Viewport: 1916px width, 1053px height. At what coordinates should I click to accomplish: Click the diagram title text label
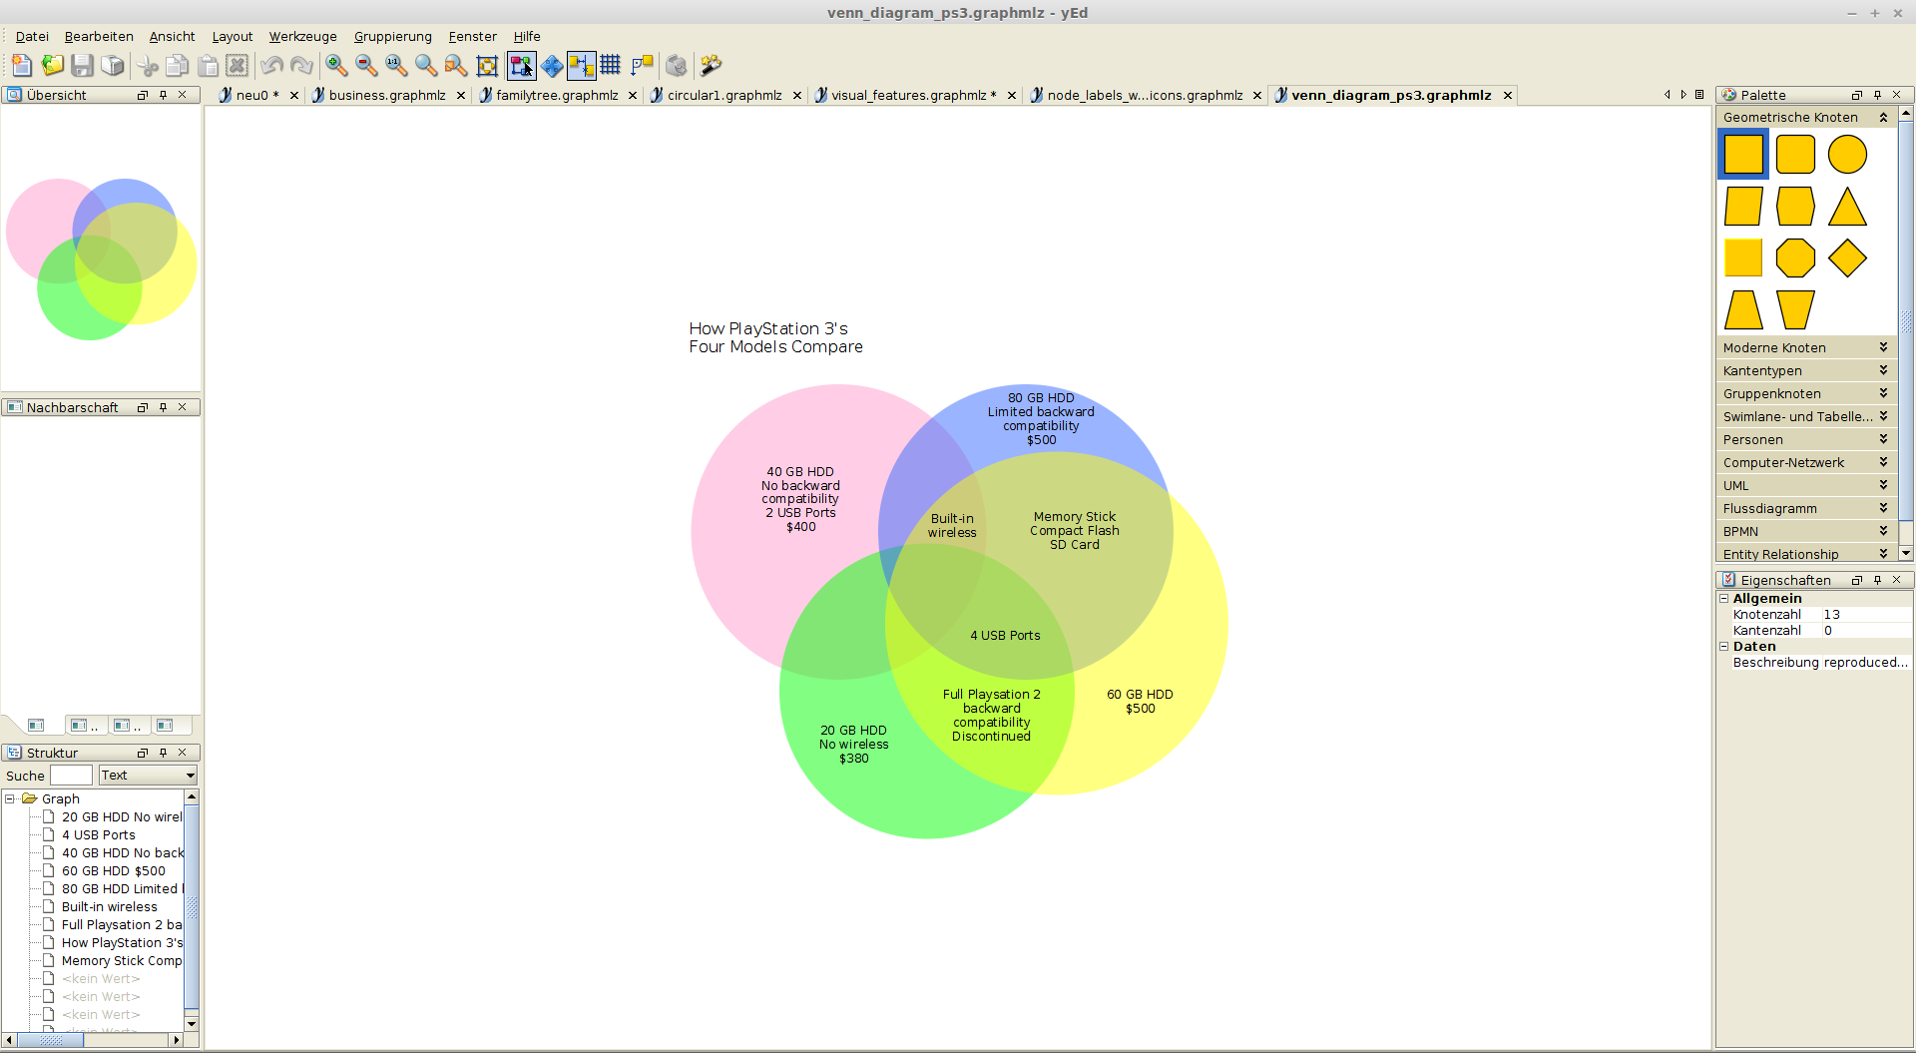point(775,338)
